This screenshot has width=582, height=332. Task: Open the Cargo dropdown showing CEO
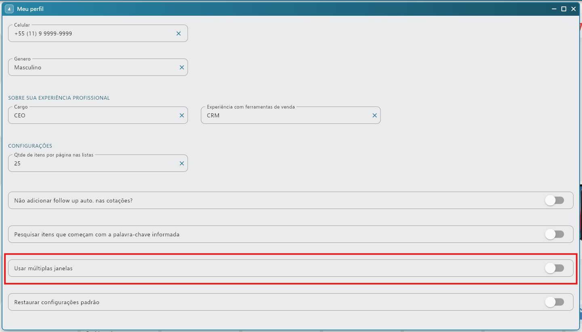[x=93, y=115]
